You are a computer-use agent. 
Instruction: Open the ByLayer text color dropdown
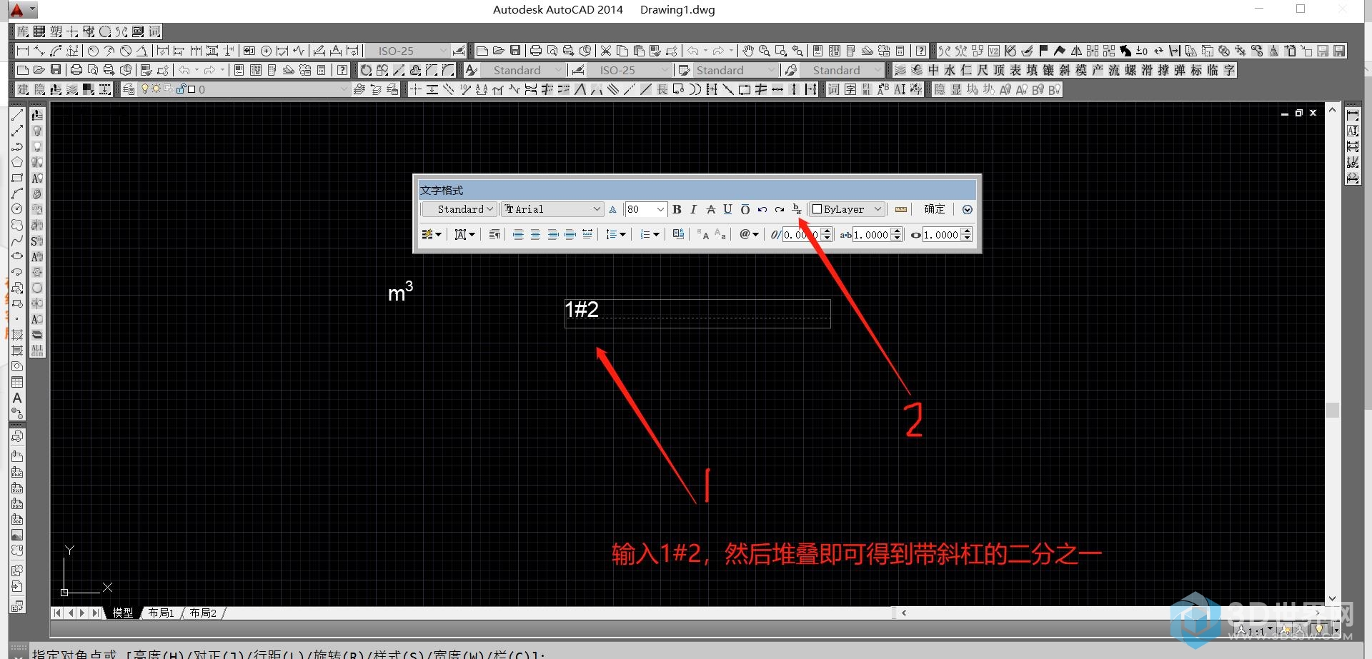click(847, 209)
